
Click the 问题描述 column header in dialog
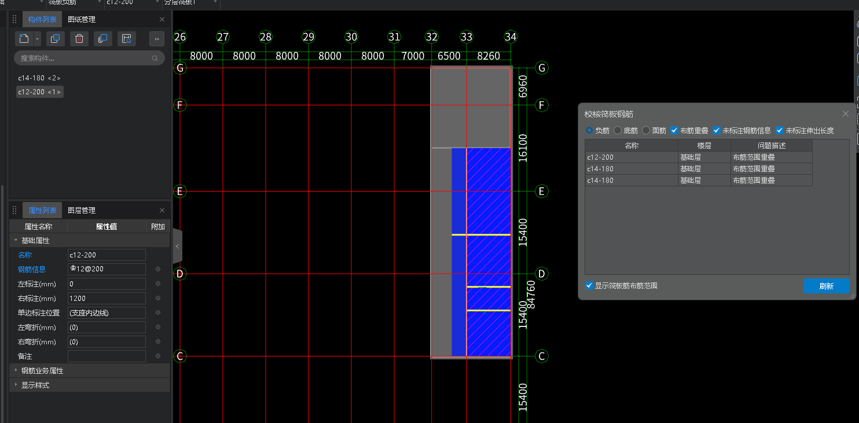[x=772, y=145]
